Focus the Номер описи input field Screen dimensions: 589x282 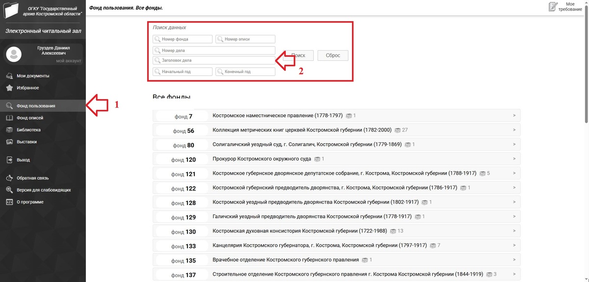(245, 39)
